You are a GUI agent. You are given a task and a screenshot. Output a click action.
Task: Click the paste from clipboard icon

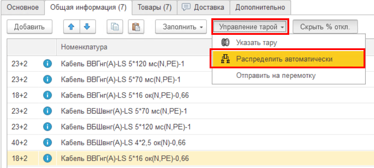tap(136, 27)
